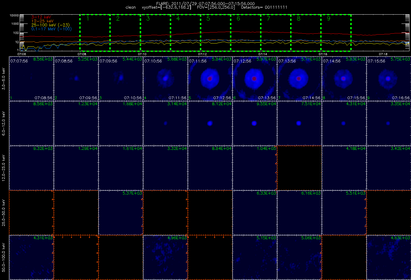This screenshot has height=280, width=411.
Task: Click the '50.0-100.0 keV' row label
Action: point(4,257)
